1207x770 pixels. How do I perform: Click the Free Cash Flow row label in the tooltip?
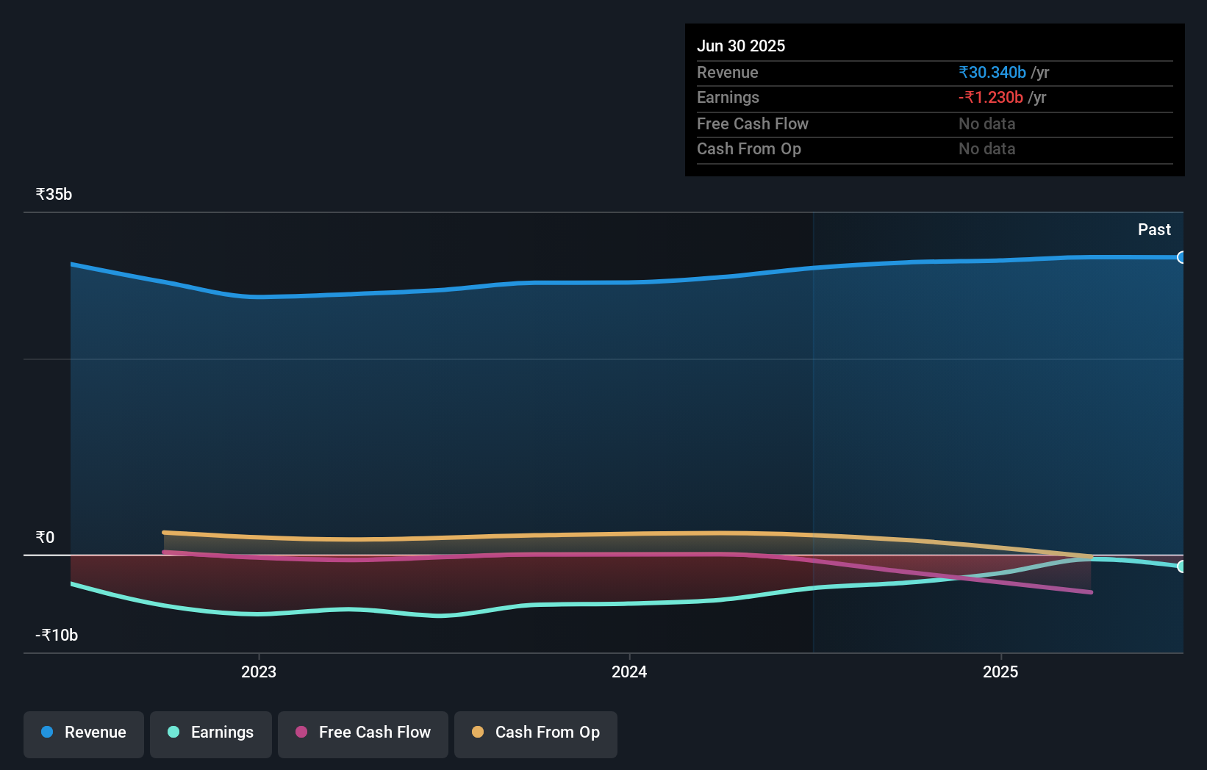pyautogui.click(x=753, y=123)
